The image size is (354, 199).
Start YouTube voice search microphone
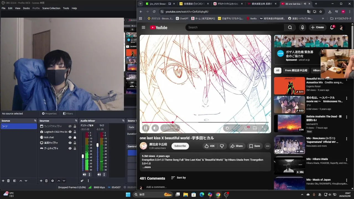[303, 27]
